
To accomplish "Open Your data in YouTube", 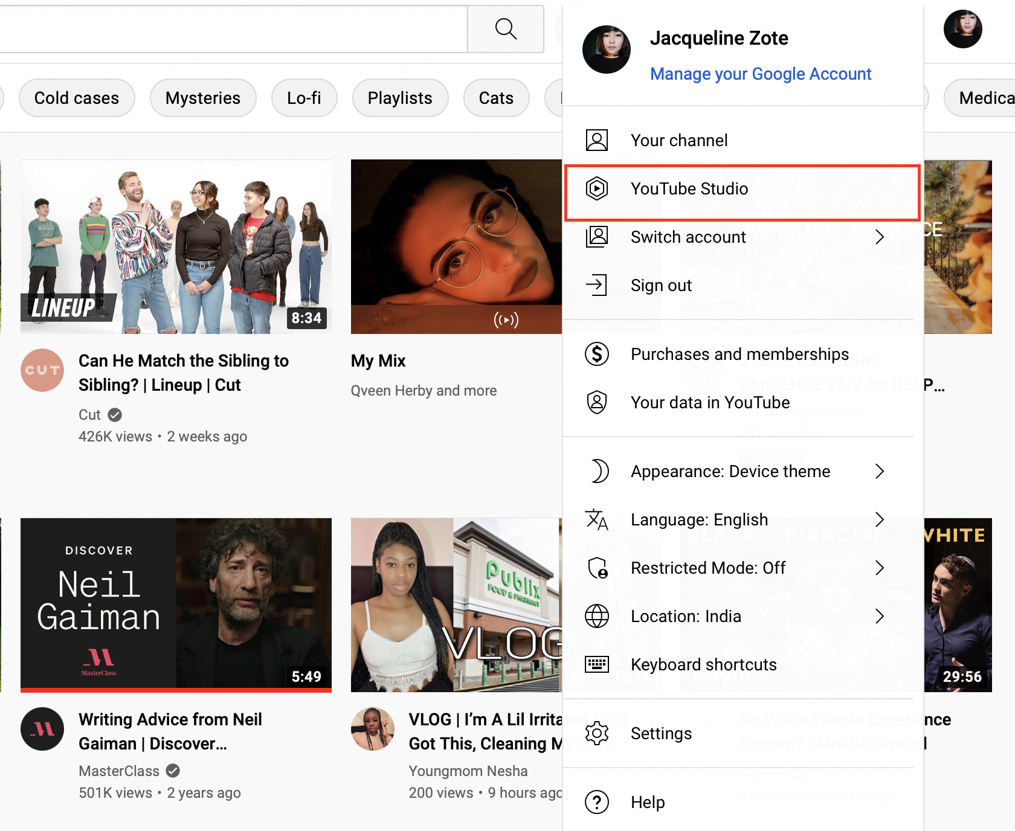I will click(743, 402).
